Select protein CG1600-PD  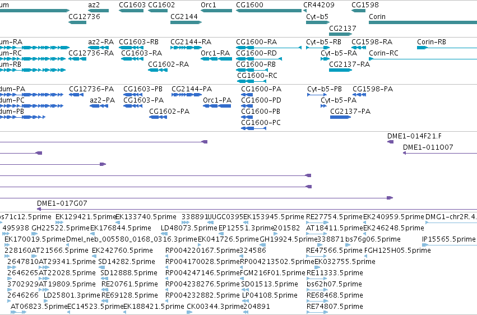click(x=247, y=106)
